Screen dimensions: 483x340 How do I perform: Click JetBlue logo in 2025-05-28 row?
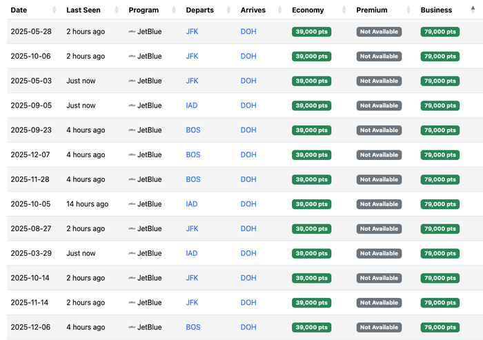pos(132,32)
